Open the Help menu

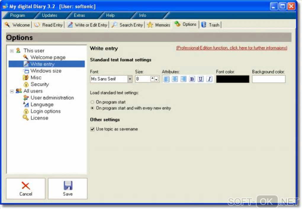(110, 15)
